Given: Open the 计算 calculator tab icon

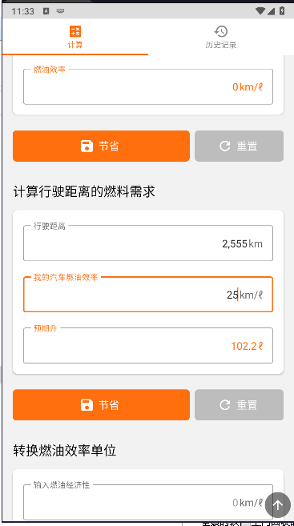Looking at the screenshot, I should tap(75, 31).
